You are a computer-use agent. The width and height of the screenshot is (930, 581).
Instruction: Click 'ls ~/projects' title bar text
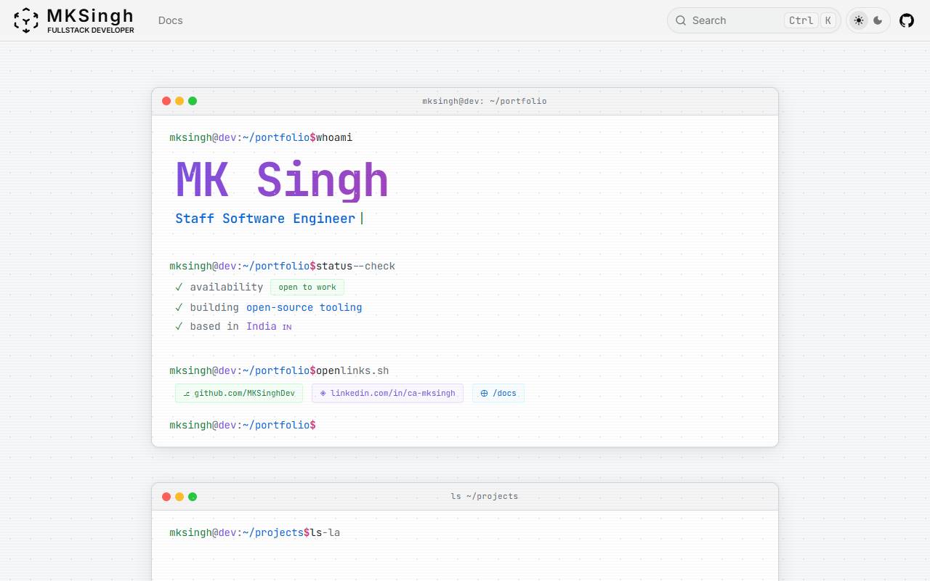tap(484, 496)
